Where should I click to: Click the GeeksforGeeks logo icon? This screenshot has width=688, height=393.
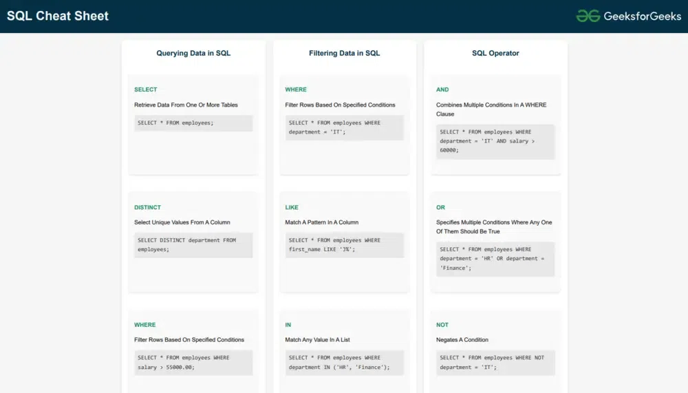coord(588,16)
